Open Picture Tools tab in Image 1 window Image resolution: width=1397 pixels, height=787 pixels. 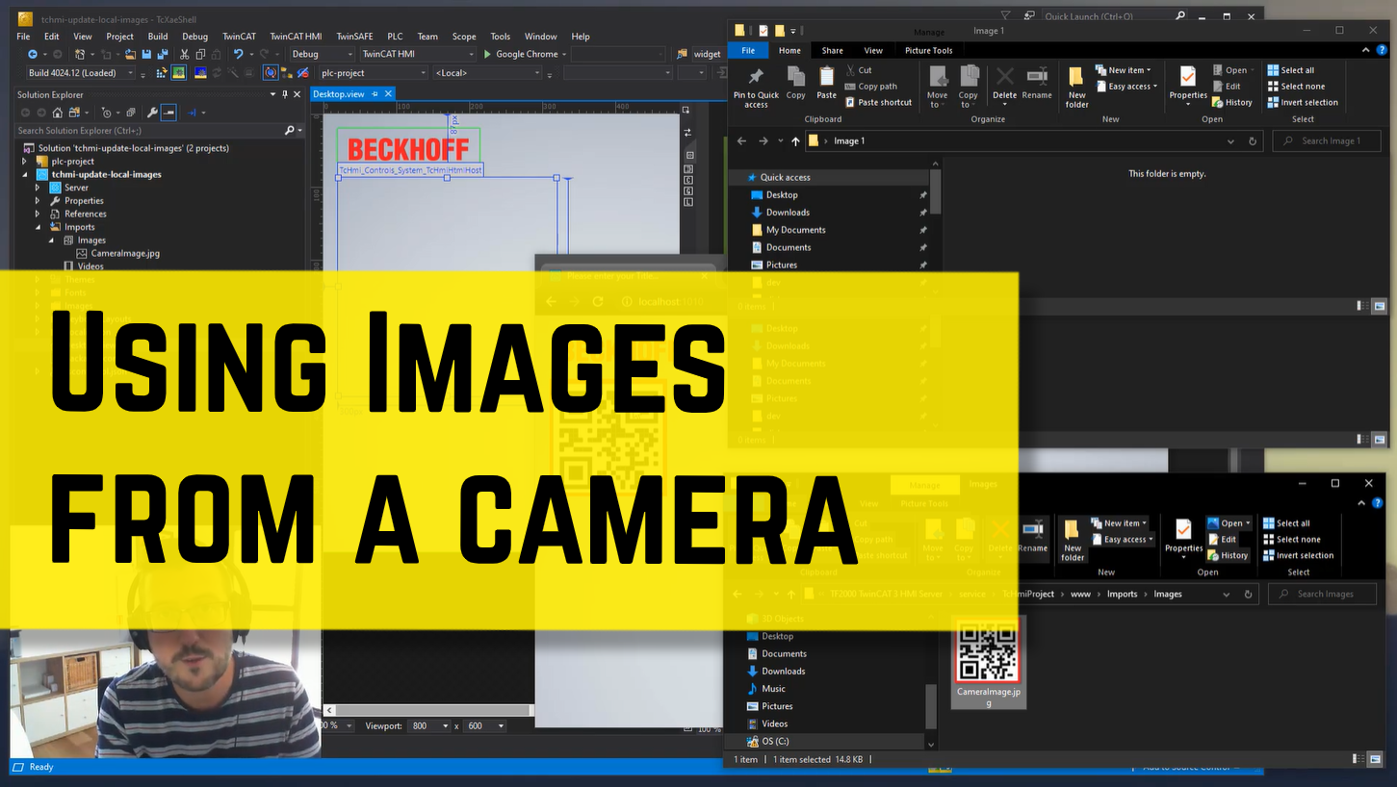929,51
